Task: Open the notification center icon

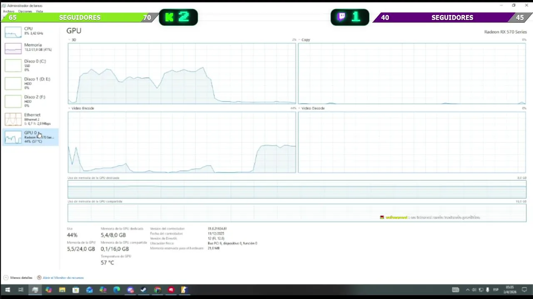Action: click(x=525, y=290)
